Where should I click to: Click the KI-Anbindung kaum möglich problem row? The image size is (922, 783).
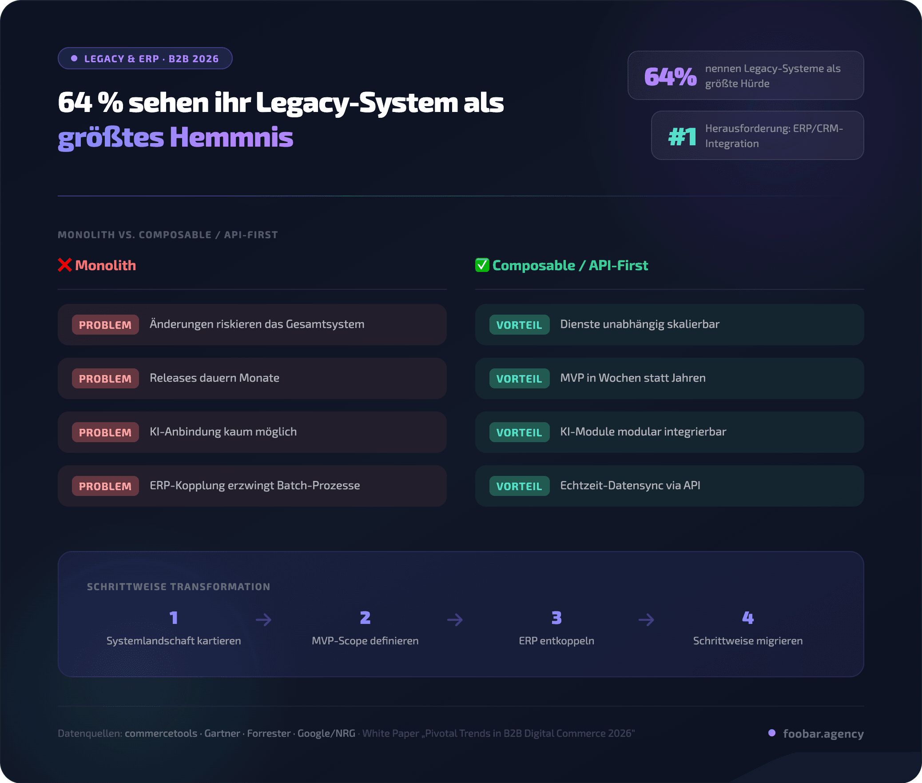pyautogui.click(x=252, y=432)
